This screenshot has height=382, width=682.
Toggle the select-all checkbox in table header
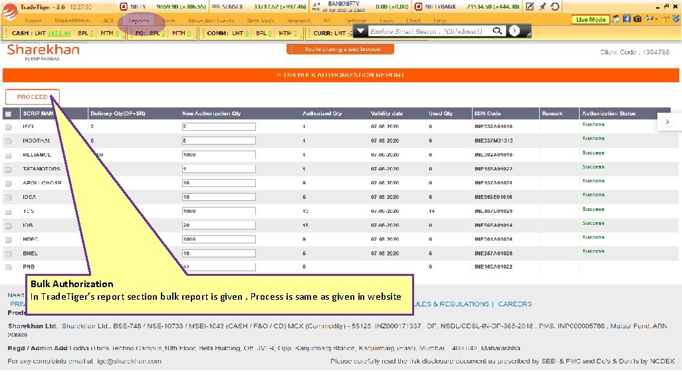click(8, 114)
